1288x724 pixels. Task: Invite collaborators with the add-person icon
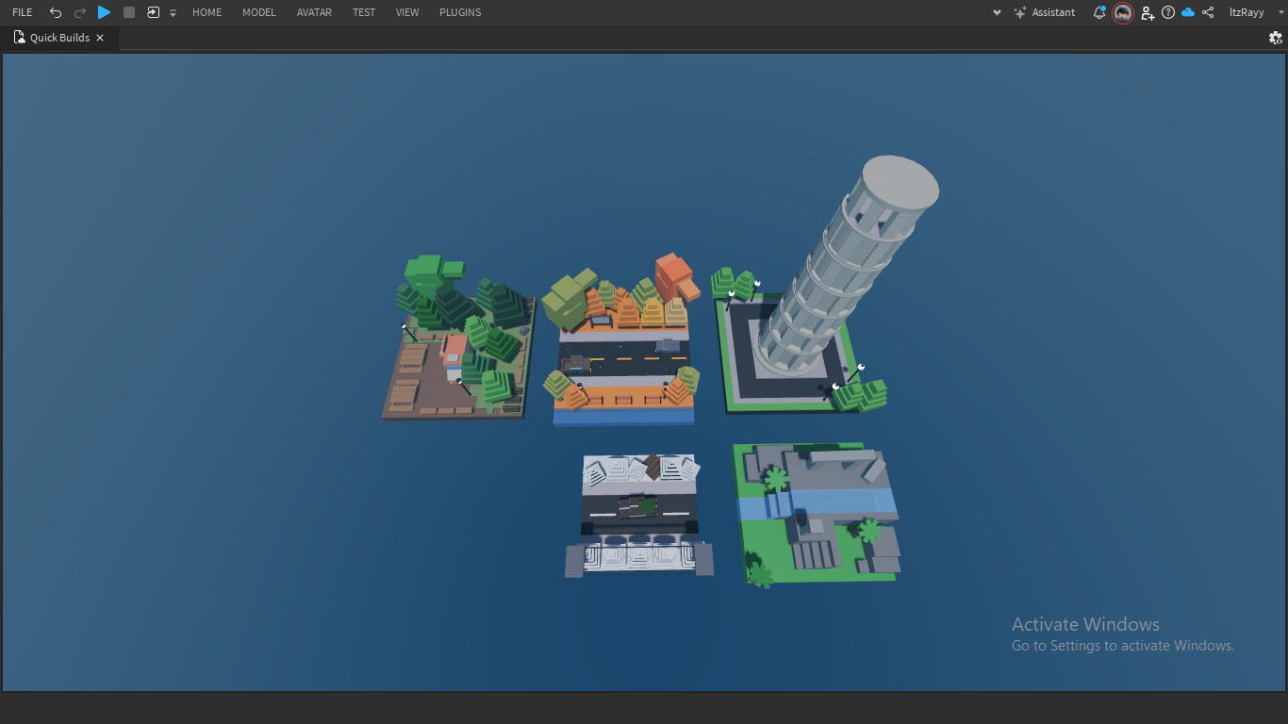pyautogui.click(x=1147, y=12)
